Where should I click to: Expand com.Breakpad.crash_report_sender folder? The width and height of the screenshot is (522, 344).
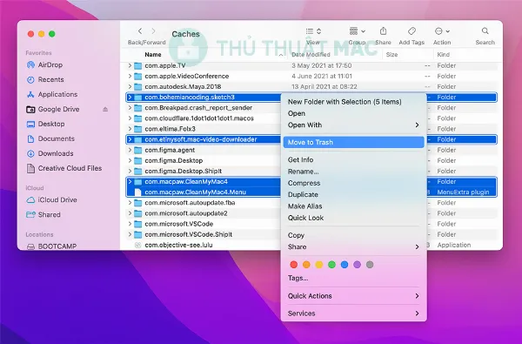(x=130, y=108)
